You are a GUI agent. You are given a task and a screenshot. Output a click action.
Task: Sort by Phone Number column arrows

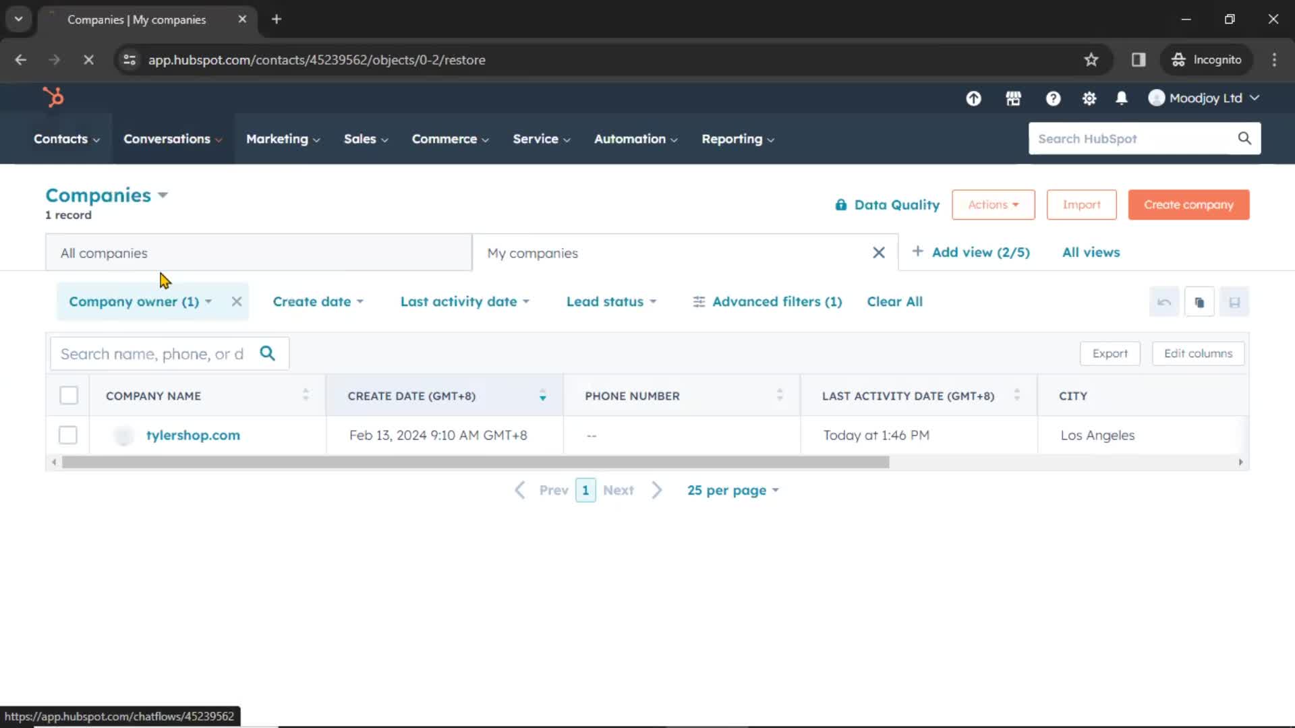(780, 395)
